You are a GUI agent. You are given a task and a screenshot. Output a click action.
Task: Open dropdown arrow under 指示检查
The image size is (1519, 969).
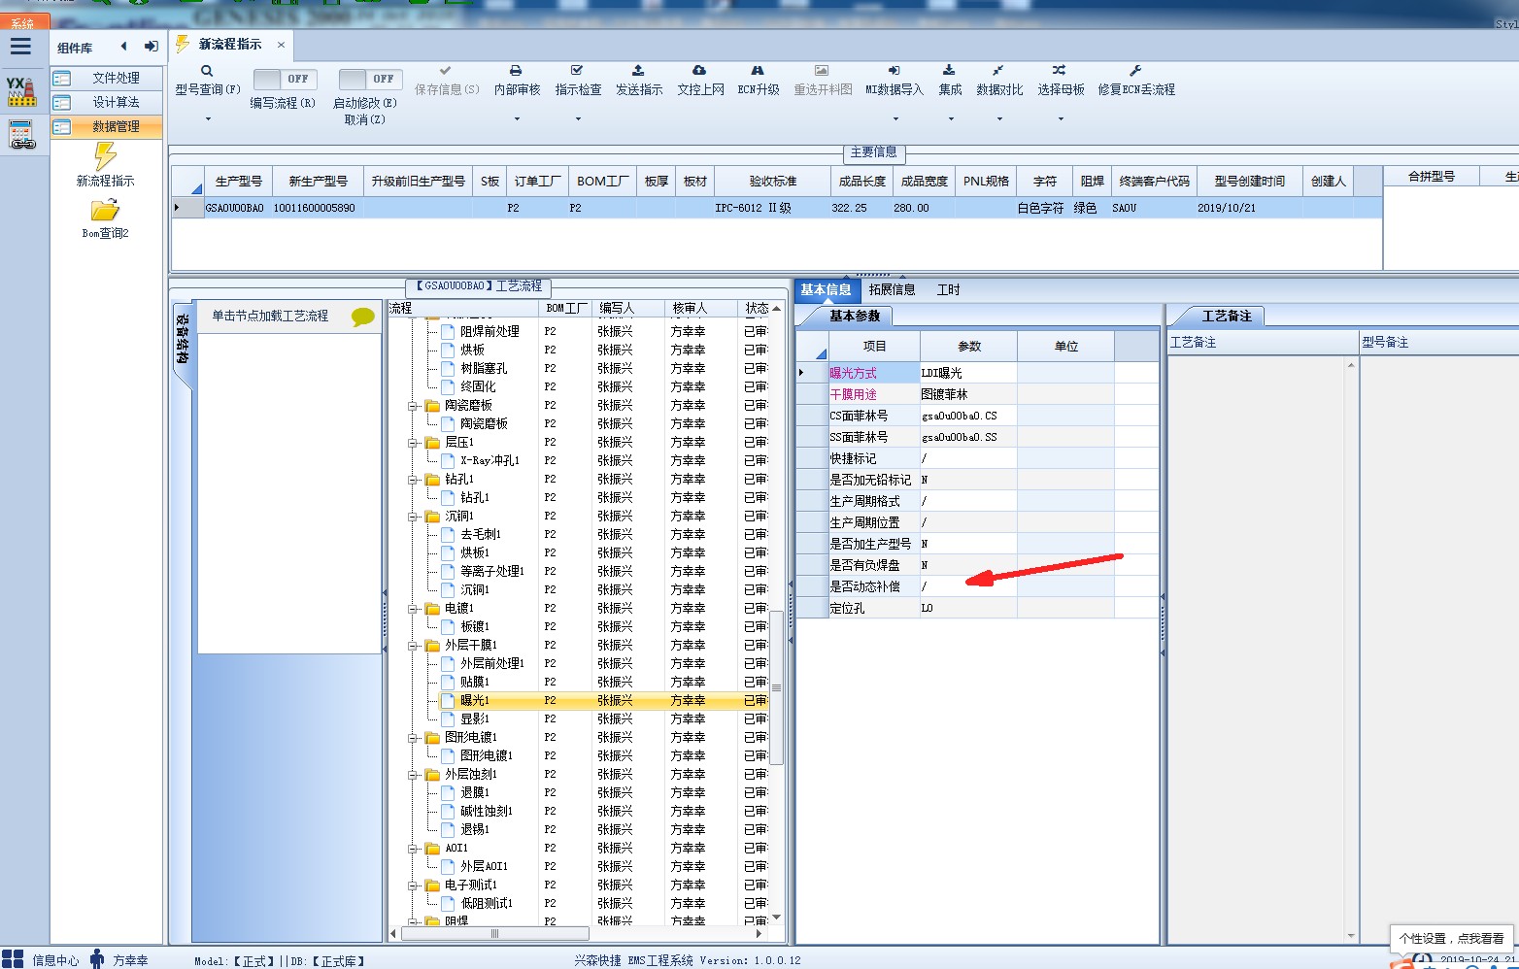pyautogui.click(x=578, y=119)
